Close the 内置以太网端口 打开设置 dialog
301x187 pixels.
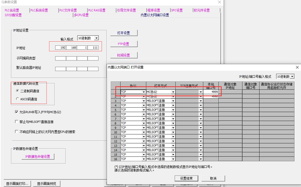point(297,67)
